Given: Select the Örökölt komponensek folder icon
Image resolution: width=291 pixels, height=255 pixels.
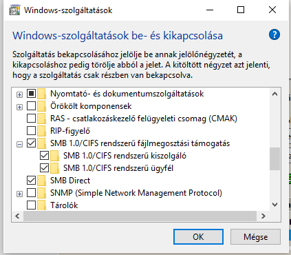Looking at the screenshot, I should (42, 106).
